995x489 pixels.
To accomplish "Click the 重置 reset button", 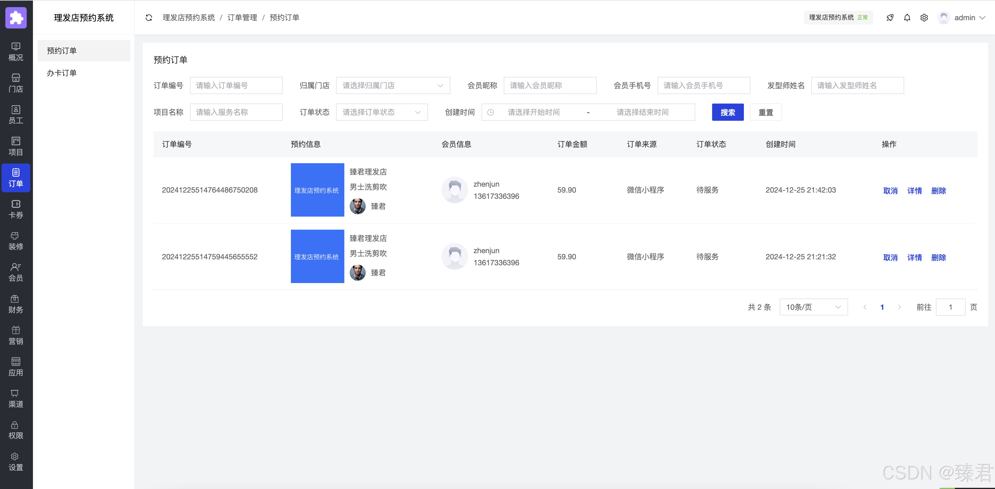I will pos(766,112).
